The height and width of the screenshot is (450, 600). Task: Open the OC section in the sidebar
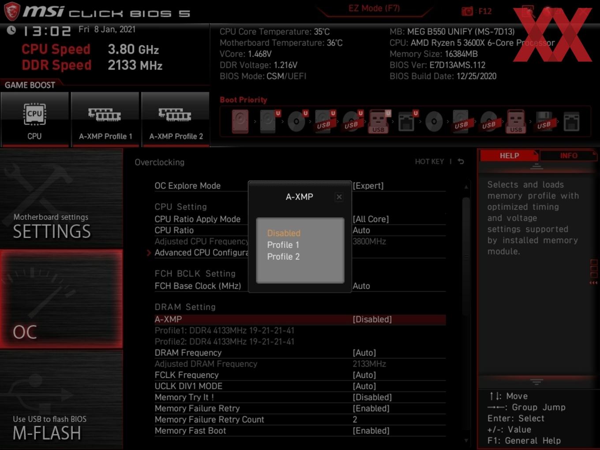pyautogui.click(x=61, y=299)
